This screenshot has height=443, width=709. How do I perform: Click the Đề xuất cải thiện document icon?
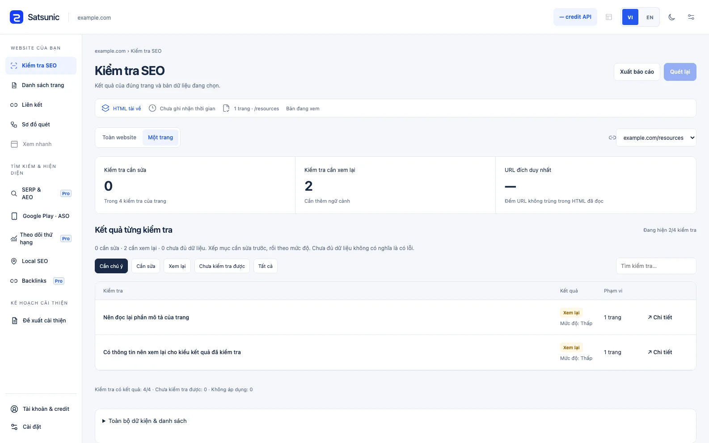14,321
